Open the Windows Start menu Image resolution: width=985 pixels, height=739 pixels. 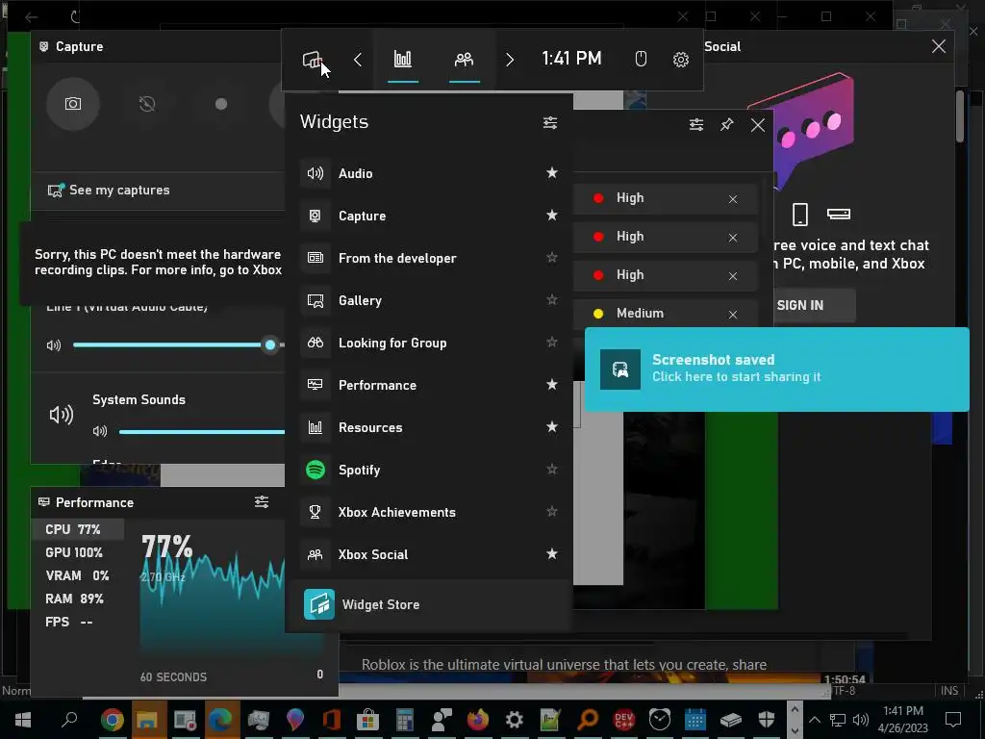pos(23,720)
